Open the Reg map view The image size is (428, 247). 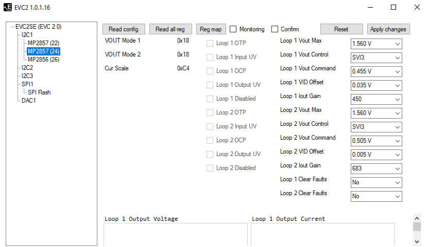211,29
